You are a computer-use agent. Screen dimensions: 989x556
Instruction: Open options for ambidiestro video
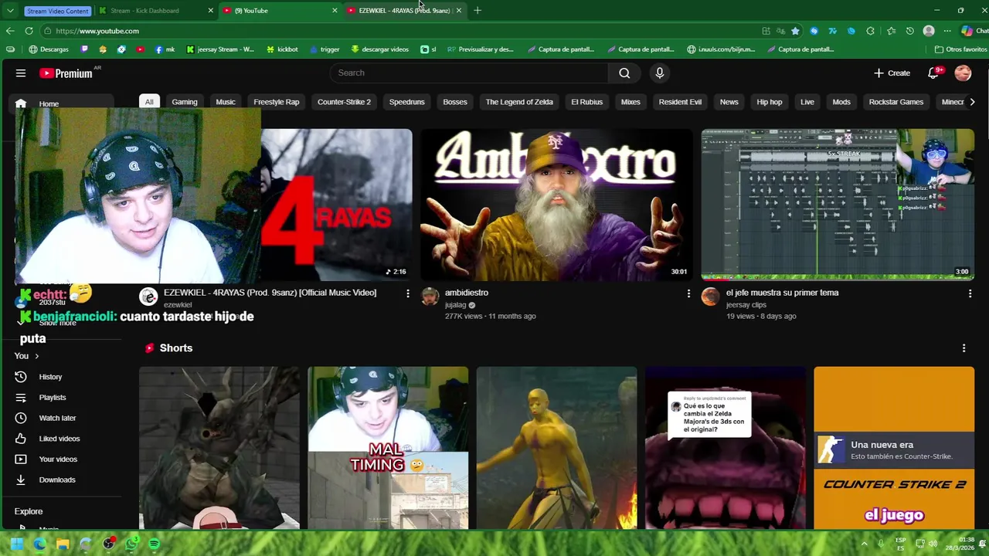688,293
